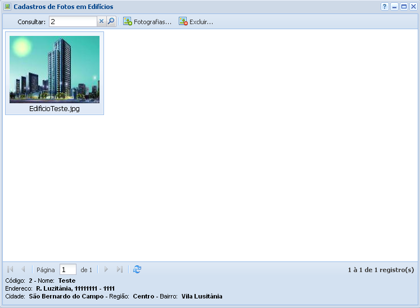Click the EdificioTeste.jpg file name label
The width and height of the screenshot is (420, 308).
55,109
